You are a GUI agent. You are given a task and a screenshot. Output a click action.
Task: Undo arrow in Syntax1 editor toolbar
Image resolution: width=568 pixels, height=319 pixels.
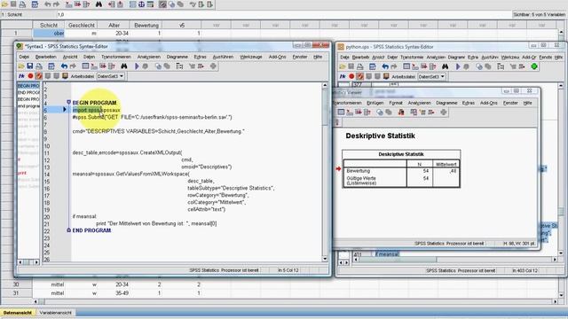pos(64,66)
